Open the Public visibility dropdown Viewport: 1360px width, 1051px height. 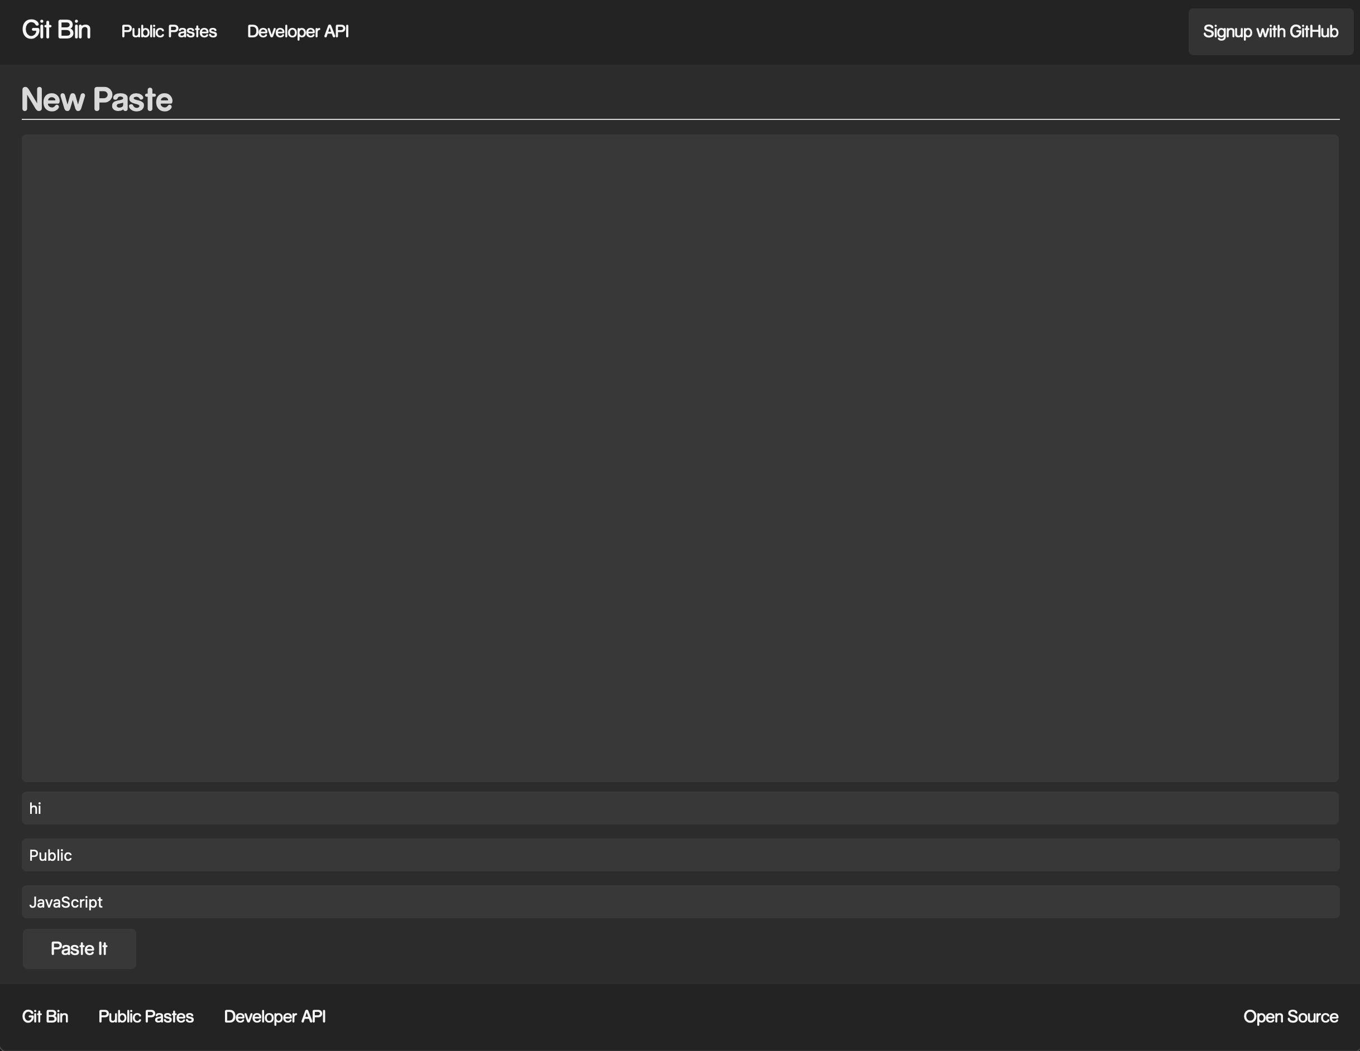[680, 855]
